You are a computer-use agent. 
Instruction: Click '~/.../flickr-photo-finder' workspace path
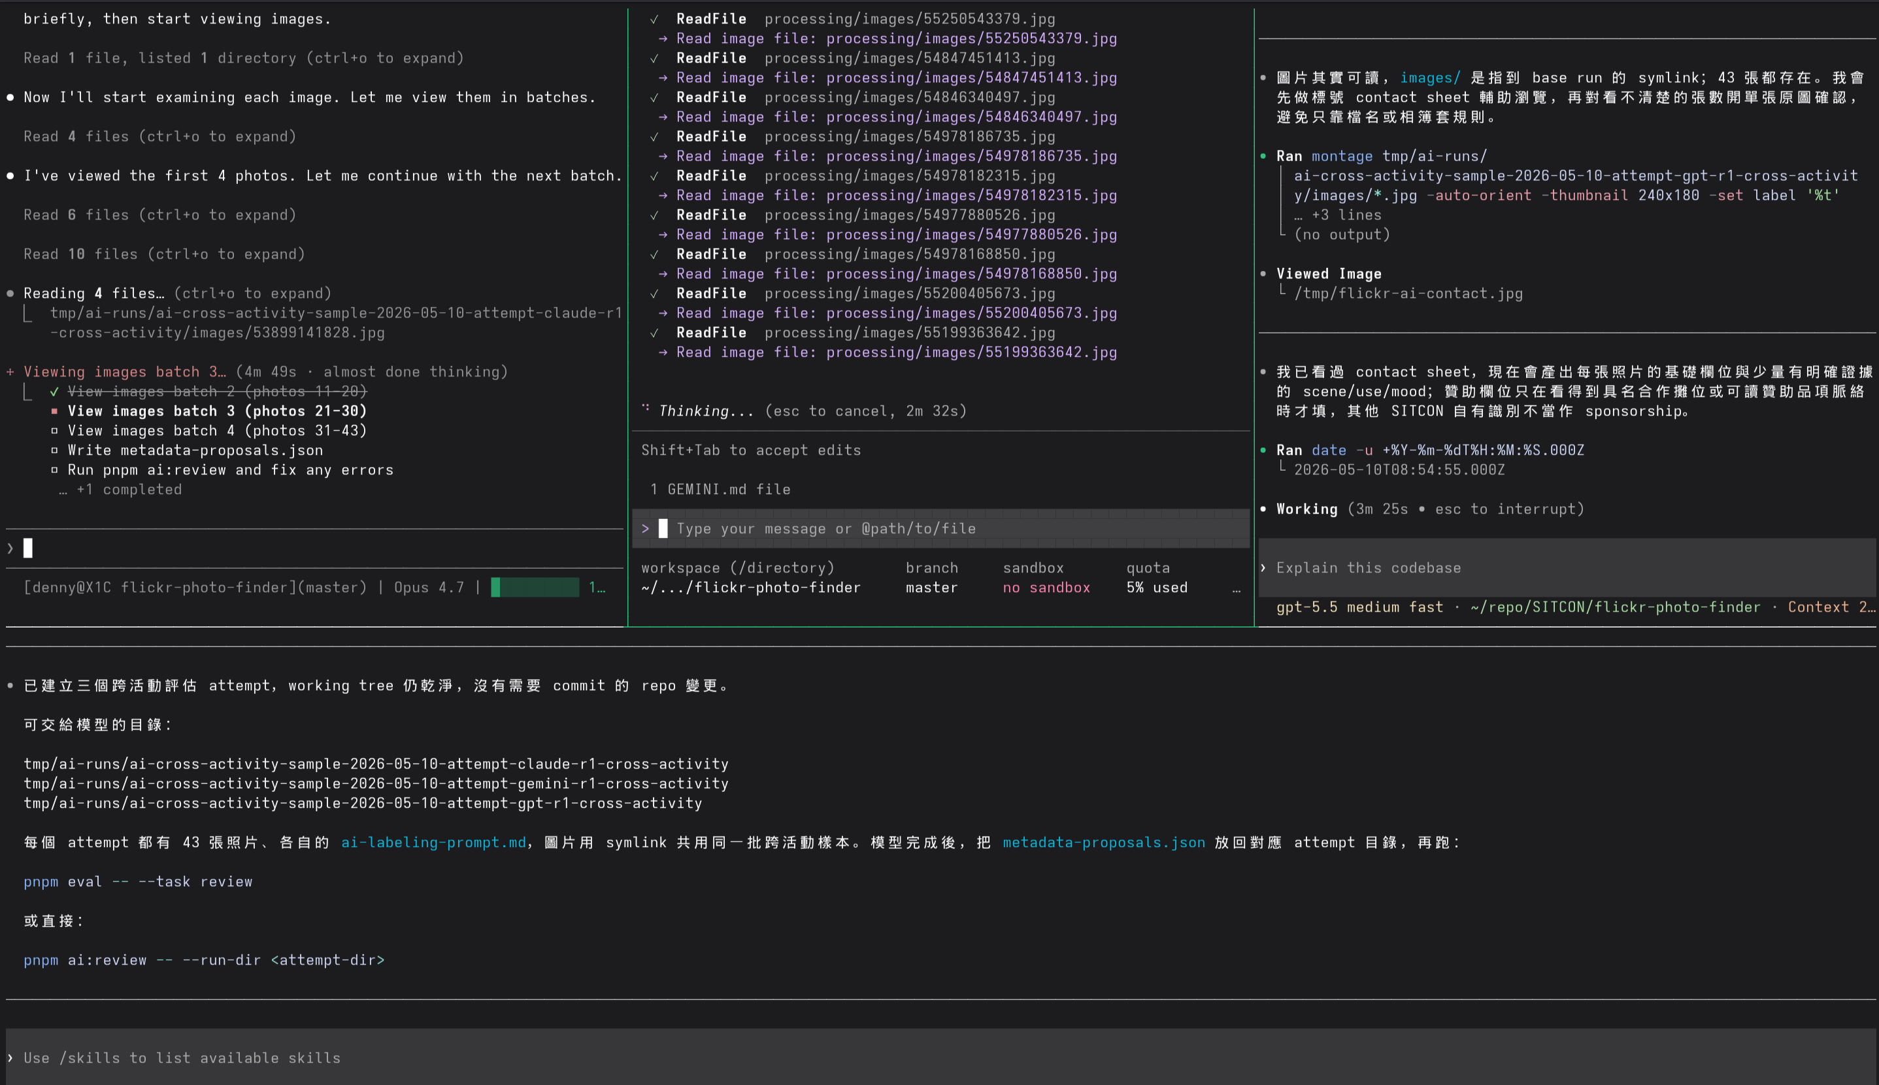(751, 588)
